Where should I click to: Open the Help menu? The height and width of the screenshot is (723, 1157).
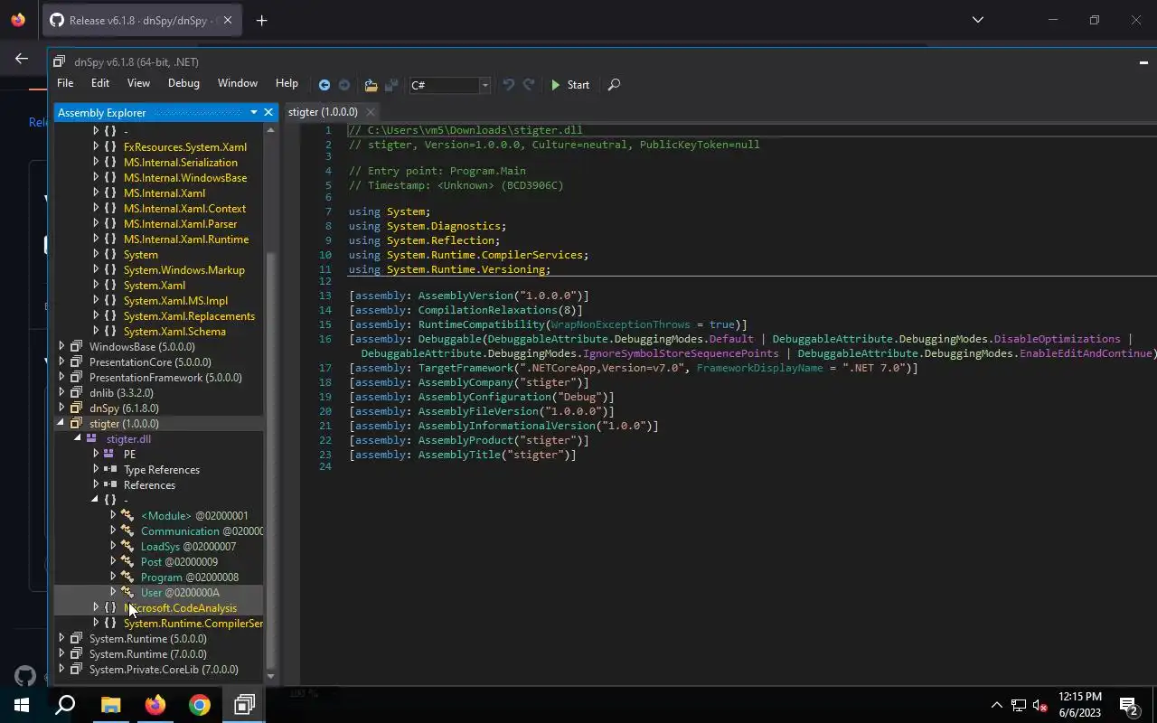287,83
